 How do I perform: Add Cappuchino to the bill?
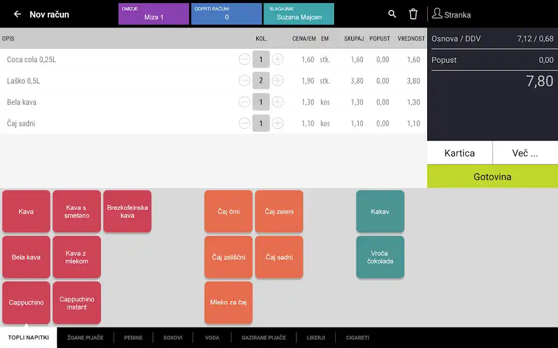click(x=27, y=303)
